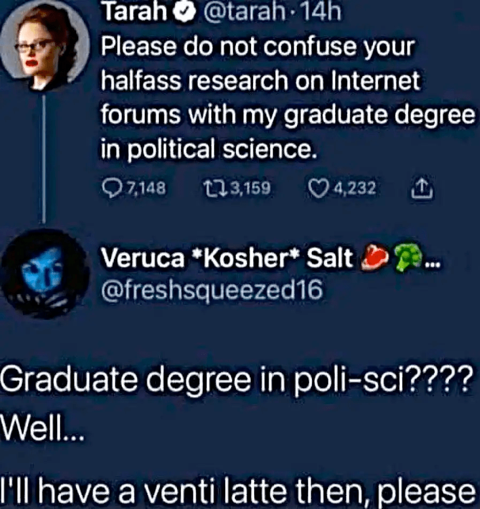Click the broccoli emoji in Veruca's name

tap(405, 259)
